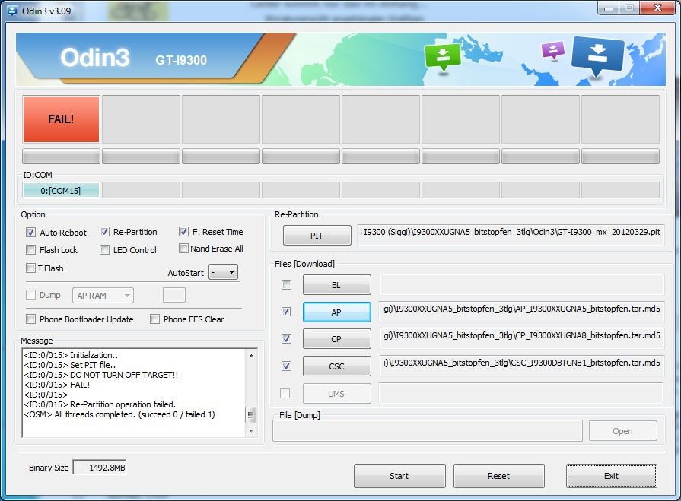
Task: Click message log scrollbar up arrow
Action: 251,356
